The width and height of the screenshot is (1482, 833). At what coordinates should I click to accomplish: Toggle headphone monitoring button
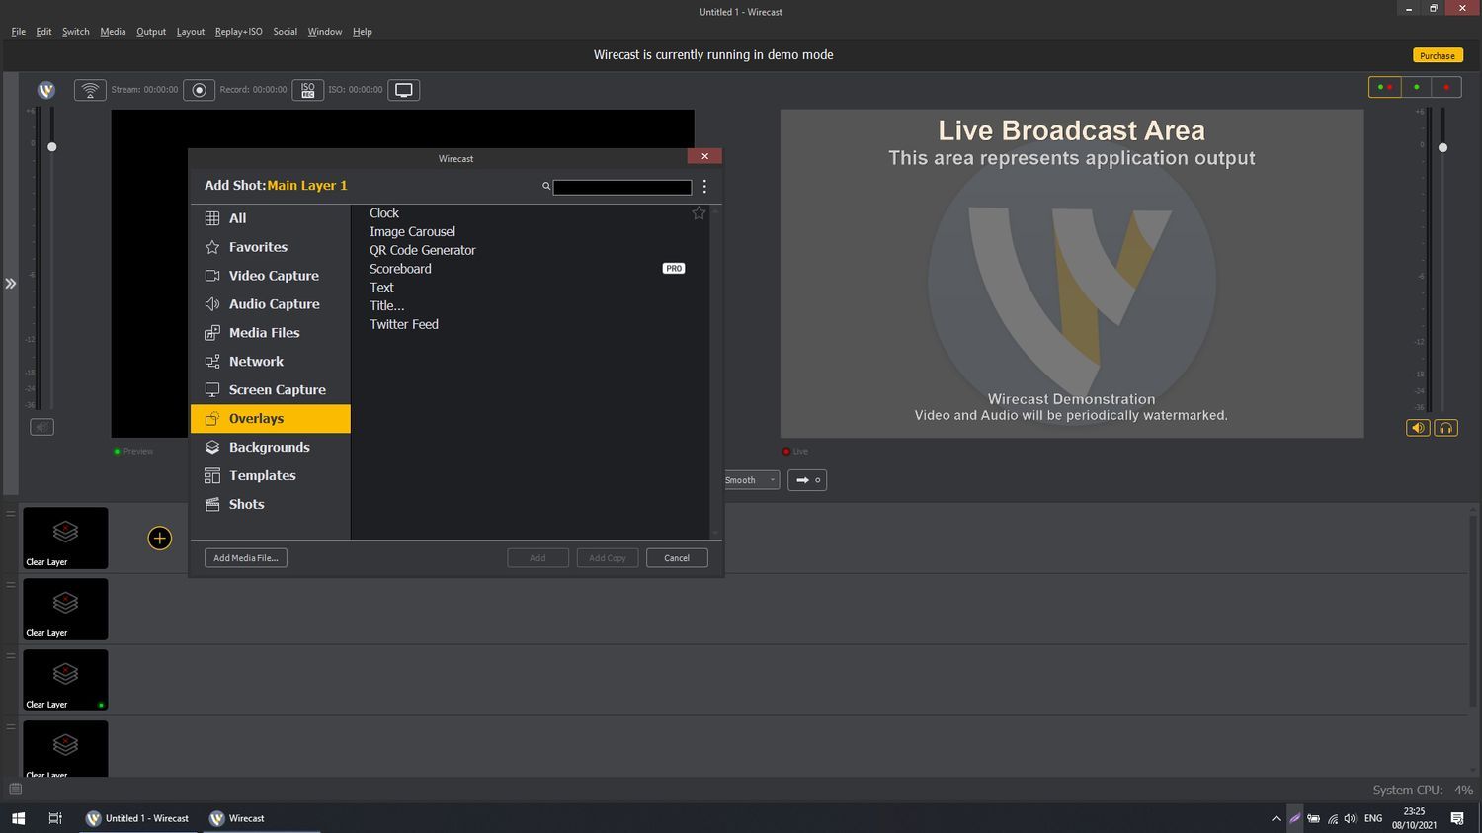1445,428
